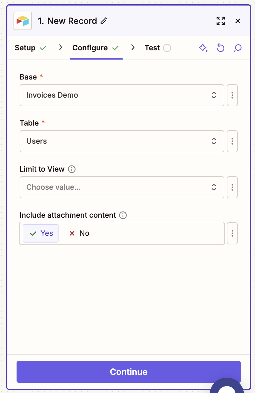Screen dimensions: 255x393
Task: Click the info icon beside Include attachment content
Action: (123, 215)
